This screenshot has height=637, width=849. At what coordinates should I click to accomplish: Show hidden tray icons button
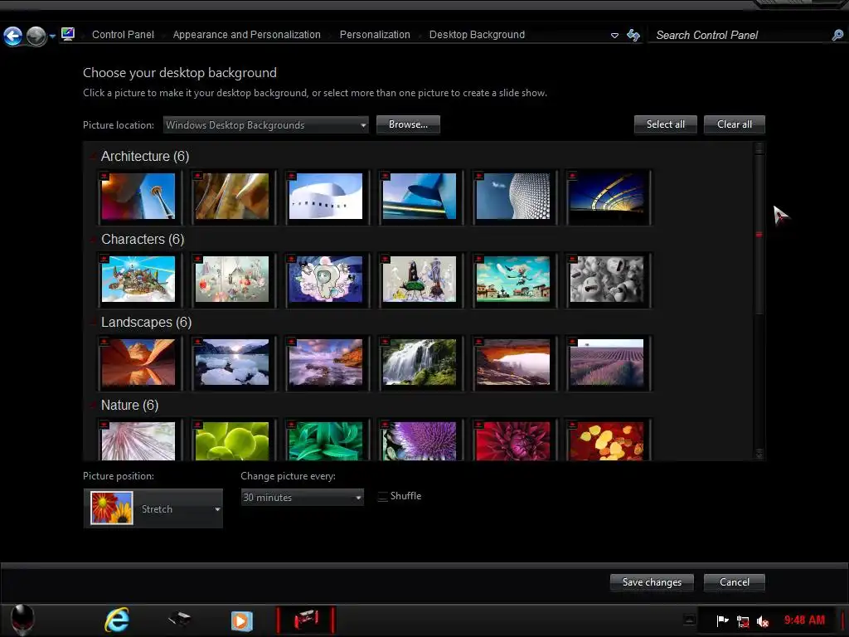point(689,619)
